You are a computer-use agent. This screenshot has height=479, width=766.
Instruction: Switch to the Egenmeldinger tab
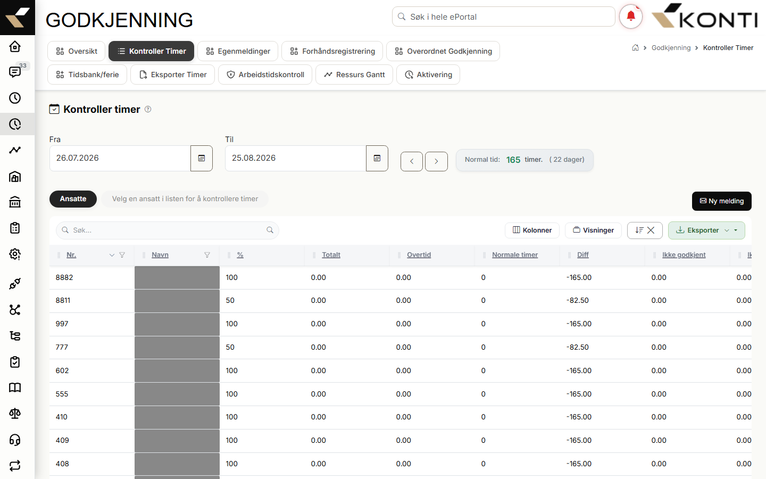[238, 51]
